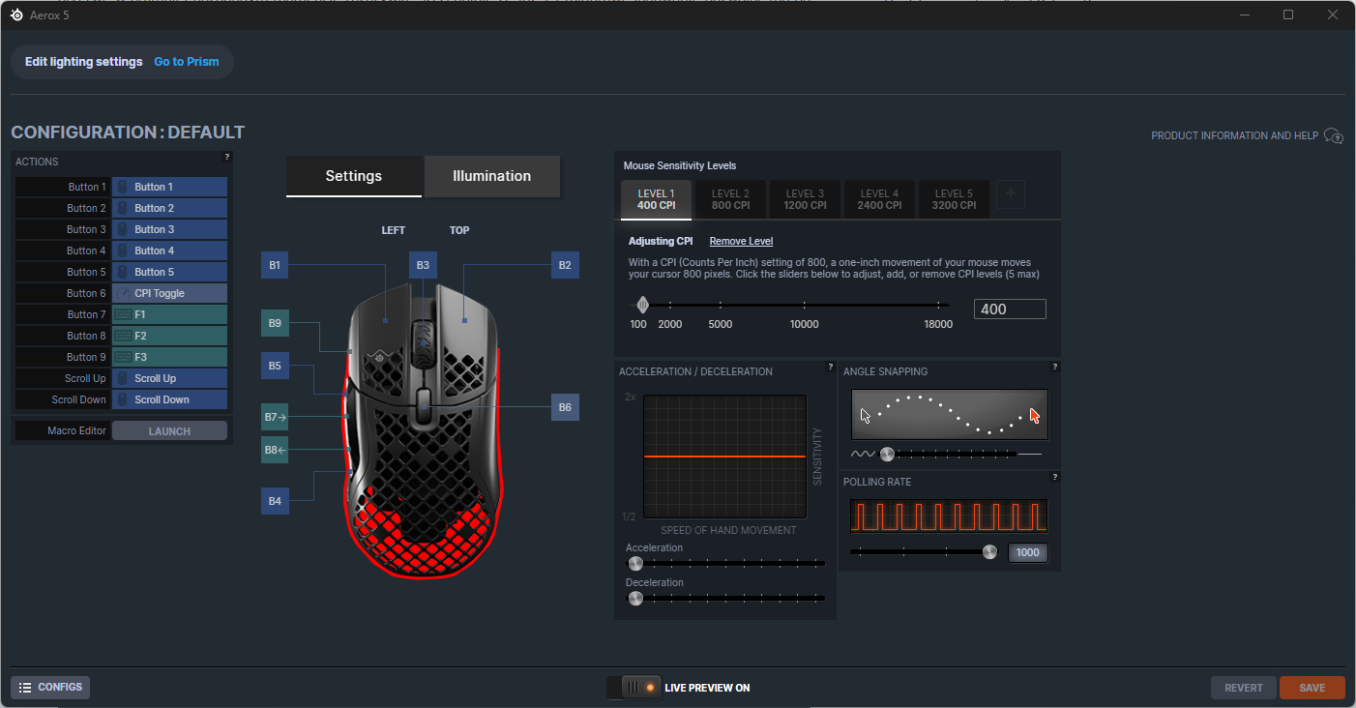Select Level 4 2400 CPI tab
1356x708 pixels.
[x=879, y=199]
